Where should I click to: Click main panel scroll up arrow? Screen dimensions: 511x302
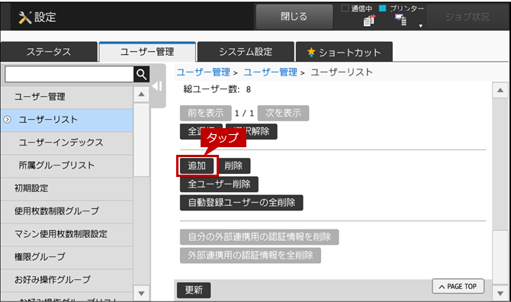coord(500,90)
